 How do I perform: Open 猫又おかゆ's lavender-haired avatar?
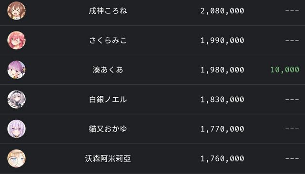(17, 129)
